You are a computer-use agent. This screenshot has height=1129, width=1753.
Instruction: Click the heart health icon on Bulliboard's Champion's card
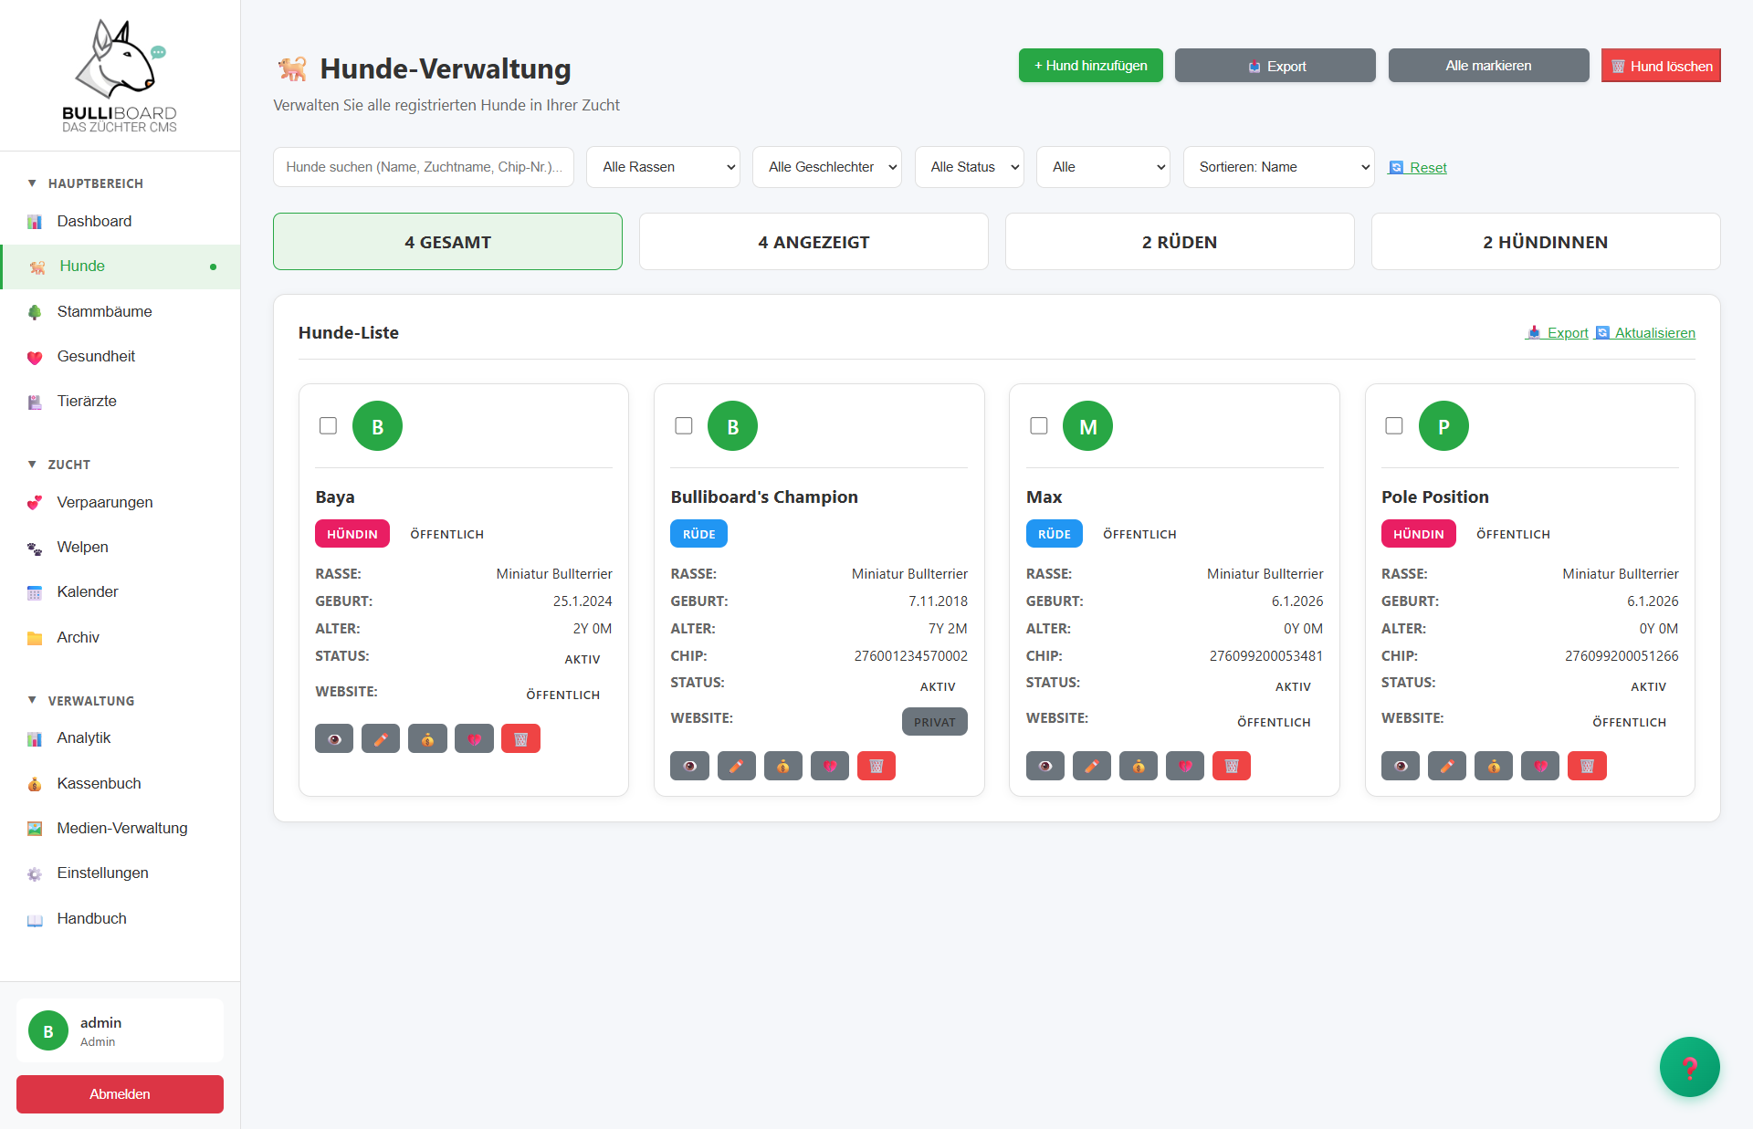pos(829,766)
